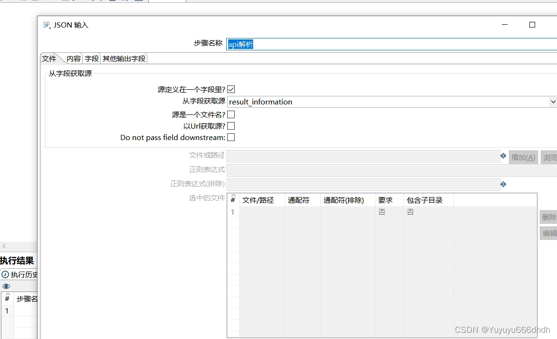
Task: Uncheck 源定义在一个字段里 checkbox
Action: (x=231, y=89)
